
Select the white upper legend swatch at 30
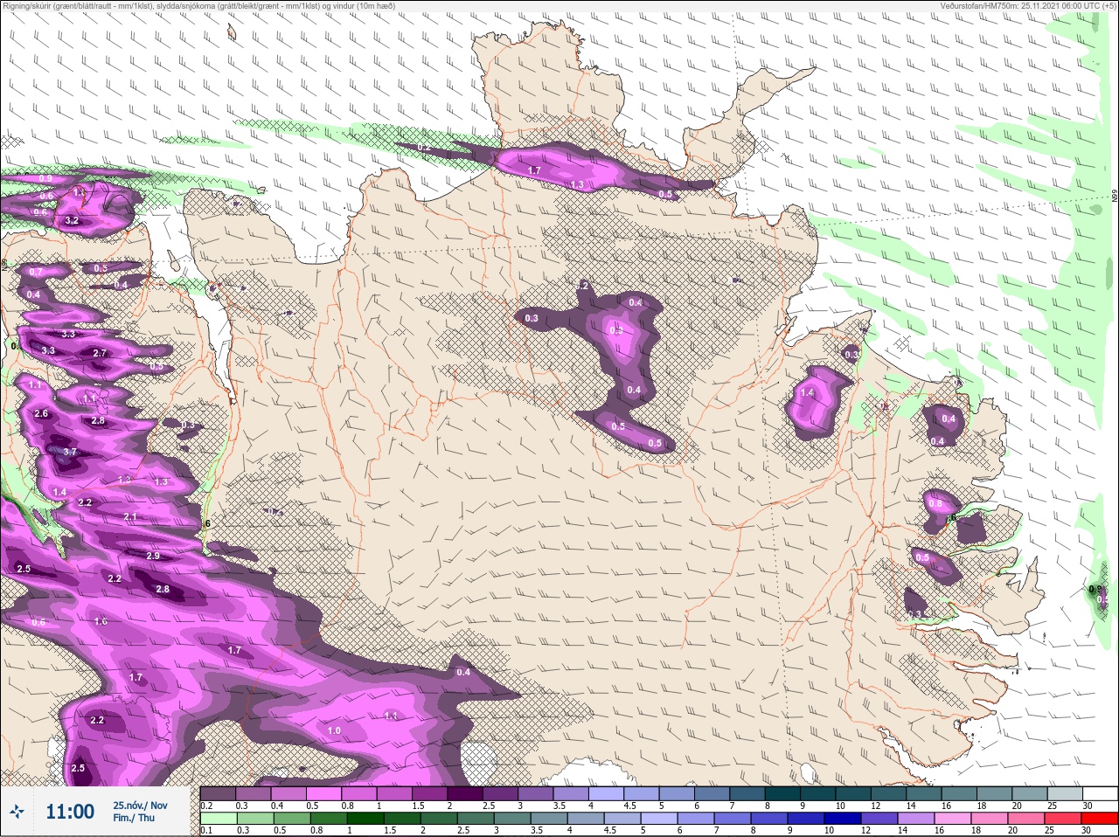click(1101, 793)
